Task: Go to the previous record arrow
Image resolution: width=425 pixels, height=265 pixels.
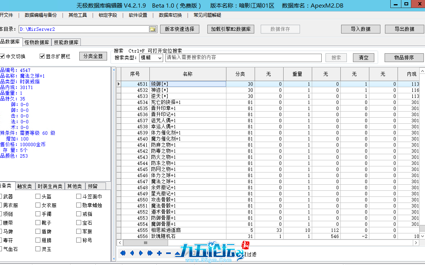Action: coord(132,253)
